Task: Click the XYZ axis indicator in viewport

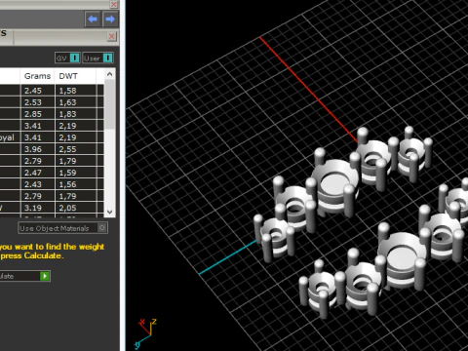Action: point(146,333)
